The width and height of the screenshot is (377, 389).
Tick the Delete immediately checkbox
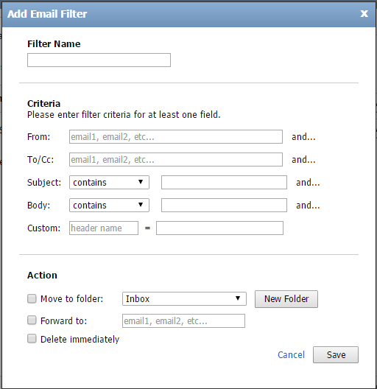32,338
